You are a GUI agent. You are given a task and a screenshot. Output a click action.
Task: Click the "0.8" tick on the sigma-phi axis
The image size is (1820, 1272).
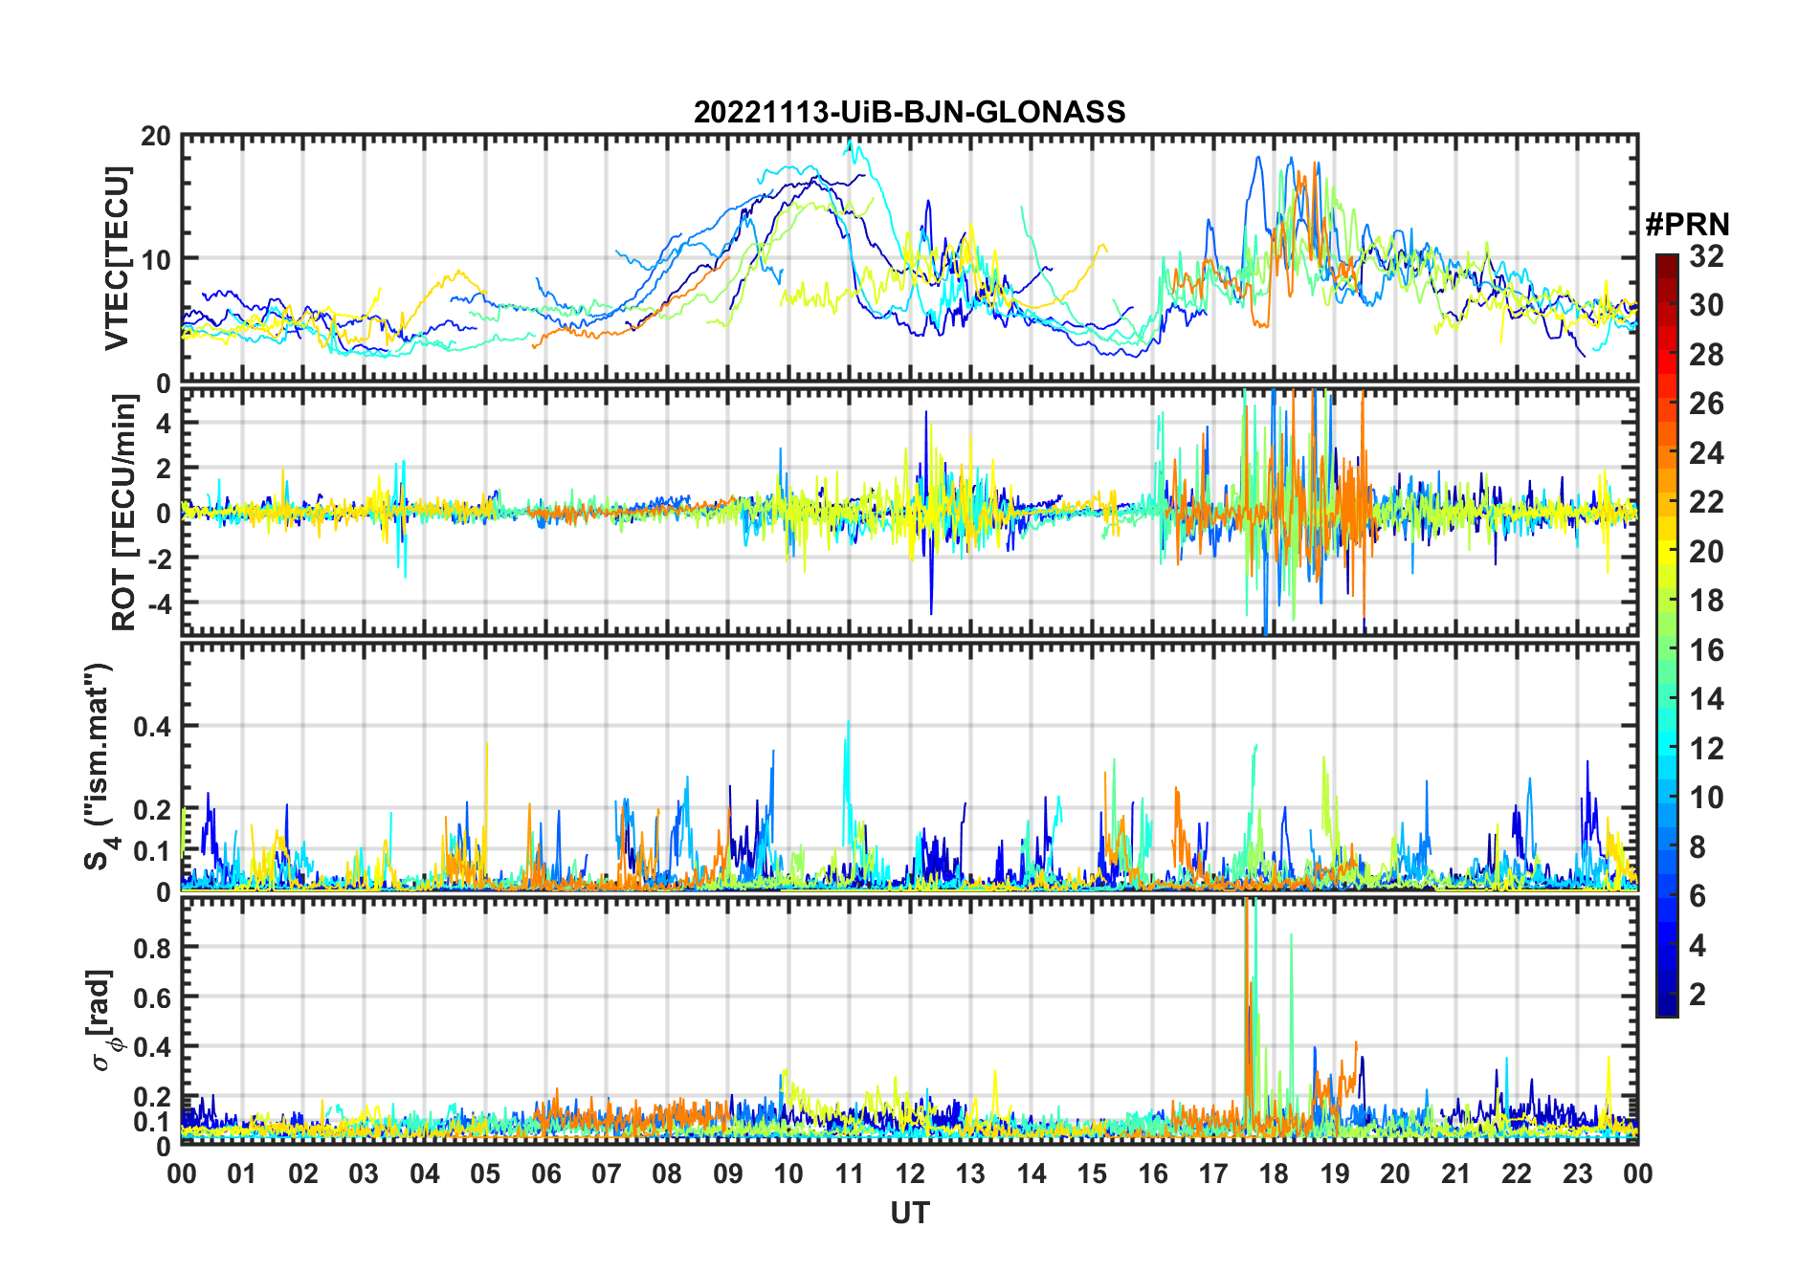152,948
